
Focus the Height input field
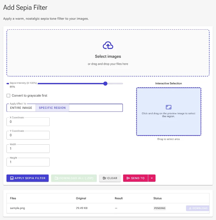point(28,162)
